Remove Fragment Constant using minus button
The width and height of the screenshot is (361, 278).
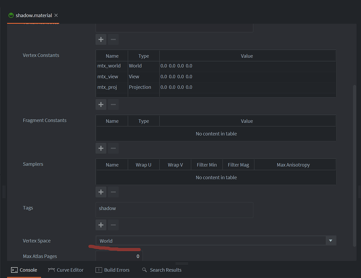click(x=113, y=148)
